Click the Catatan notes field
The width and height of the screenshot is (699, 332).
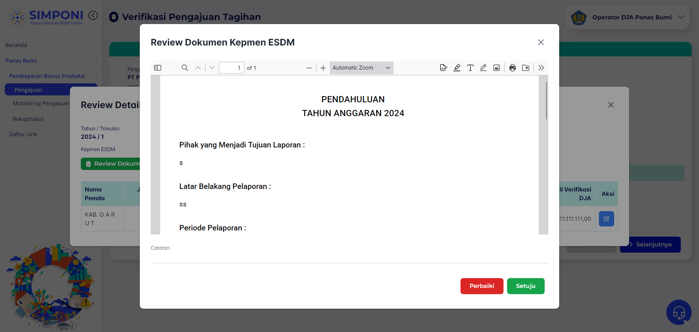pos(349,257)
